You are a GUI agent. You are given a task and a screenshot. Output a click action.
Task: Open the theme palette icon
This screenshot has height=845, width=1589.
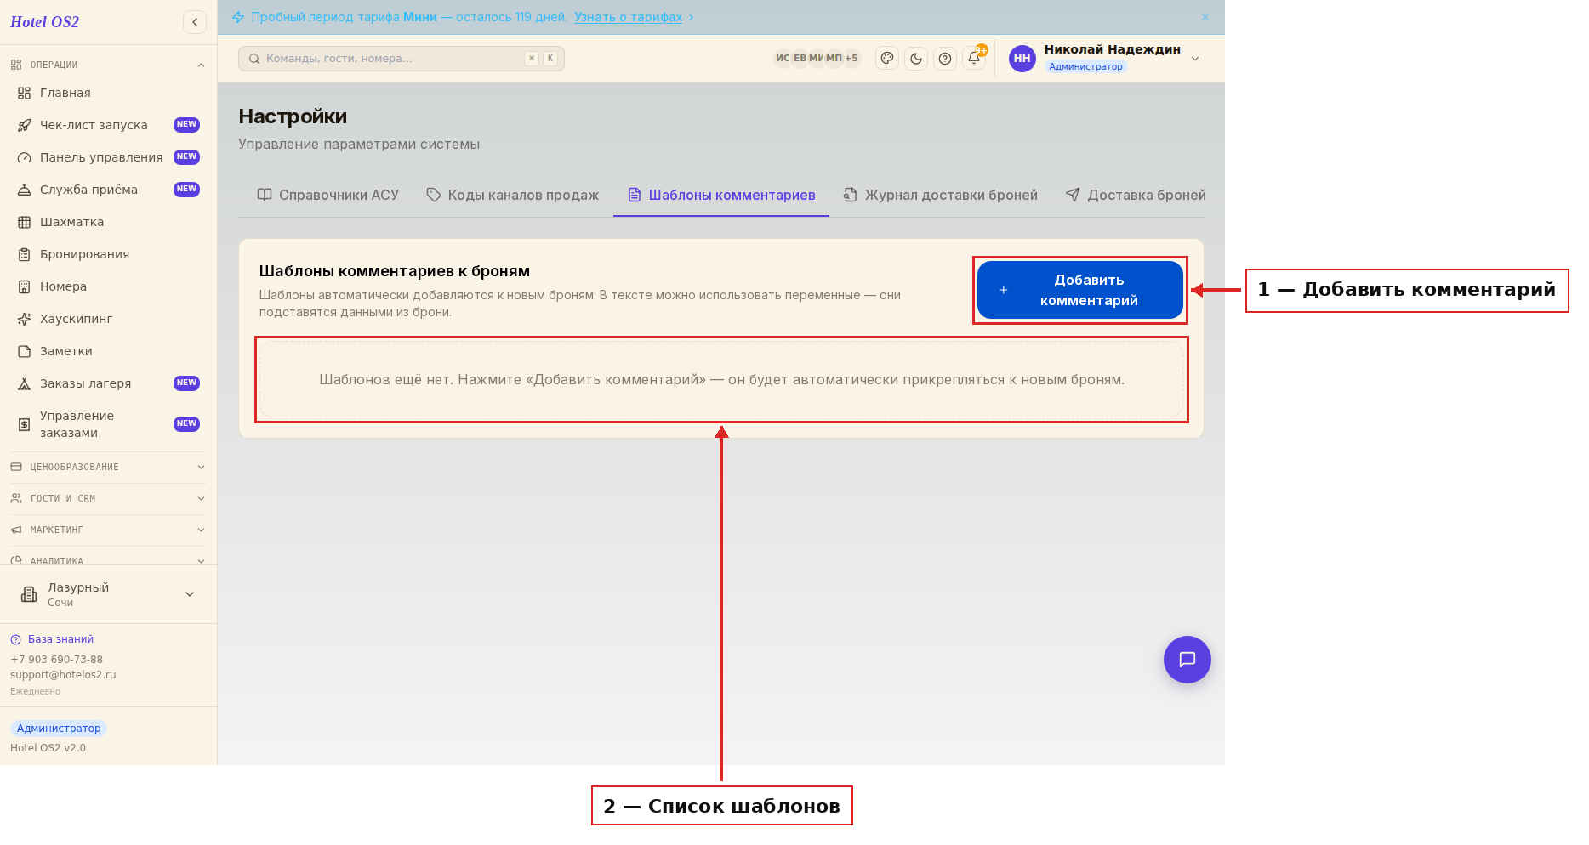click(x=887, y=59)
